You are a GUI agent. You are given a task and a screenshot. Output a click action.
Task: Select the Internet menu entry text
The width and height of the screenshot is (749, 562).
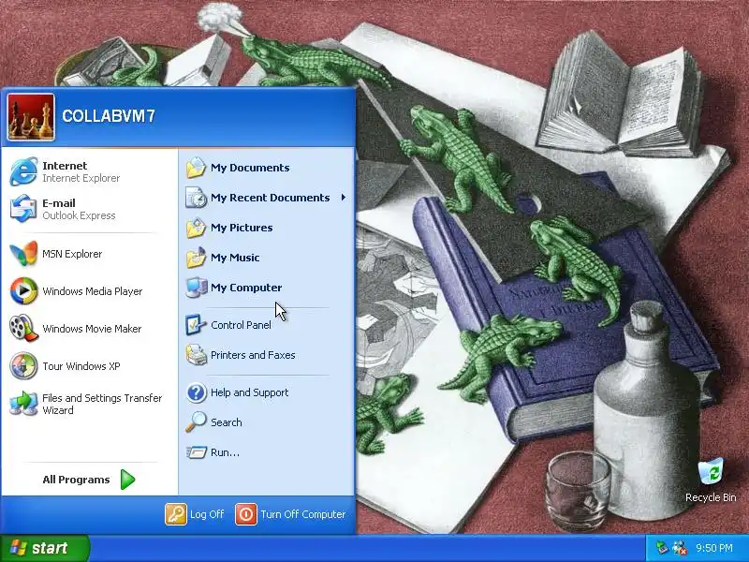pos(65,166)
